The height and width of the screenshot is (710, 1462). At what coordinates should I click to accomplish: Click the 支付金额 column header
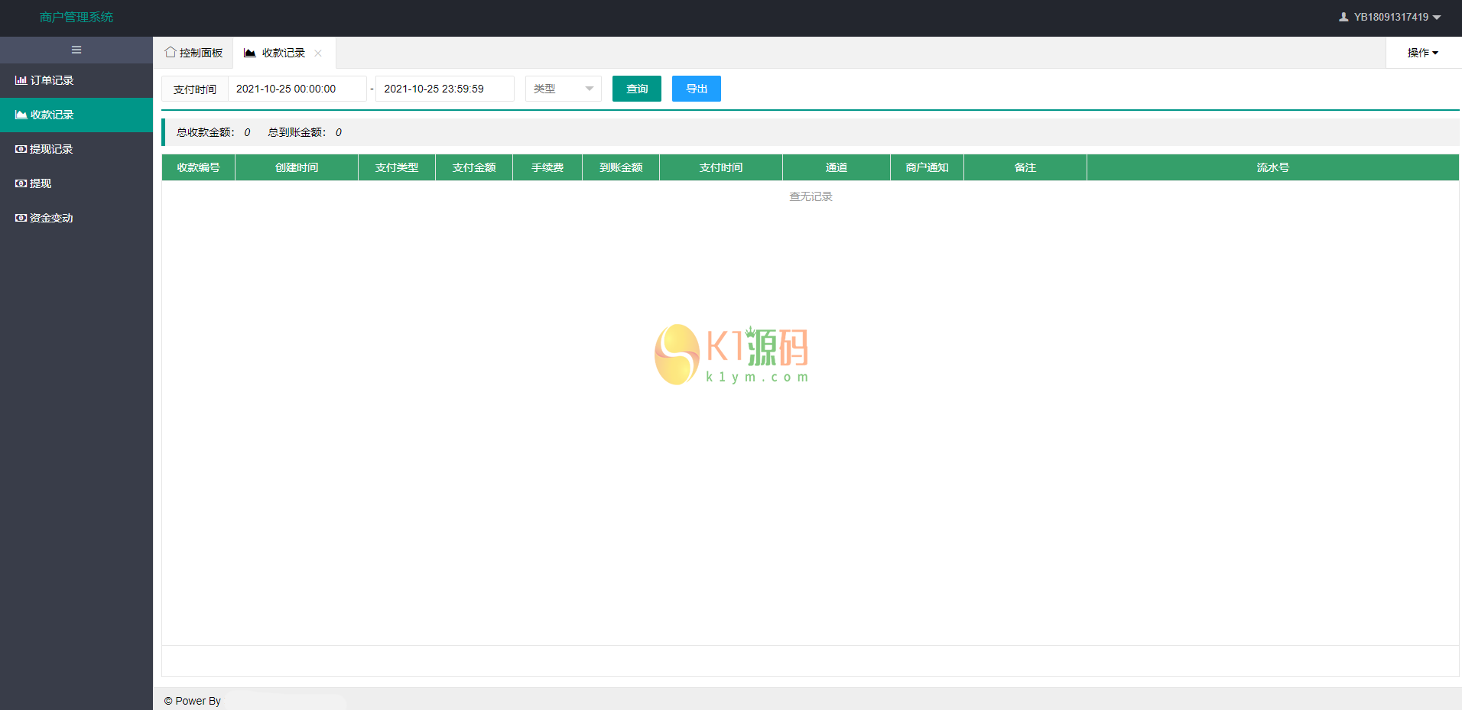(x=473, y=167)
